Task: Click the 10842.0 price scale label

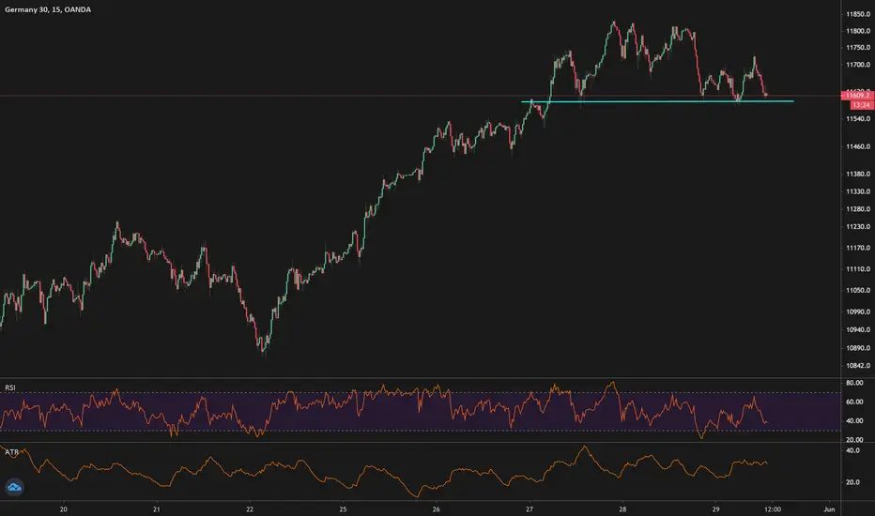Action: [858, 366]
